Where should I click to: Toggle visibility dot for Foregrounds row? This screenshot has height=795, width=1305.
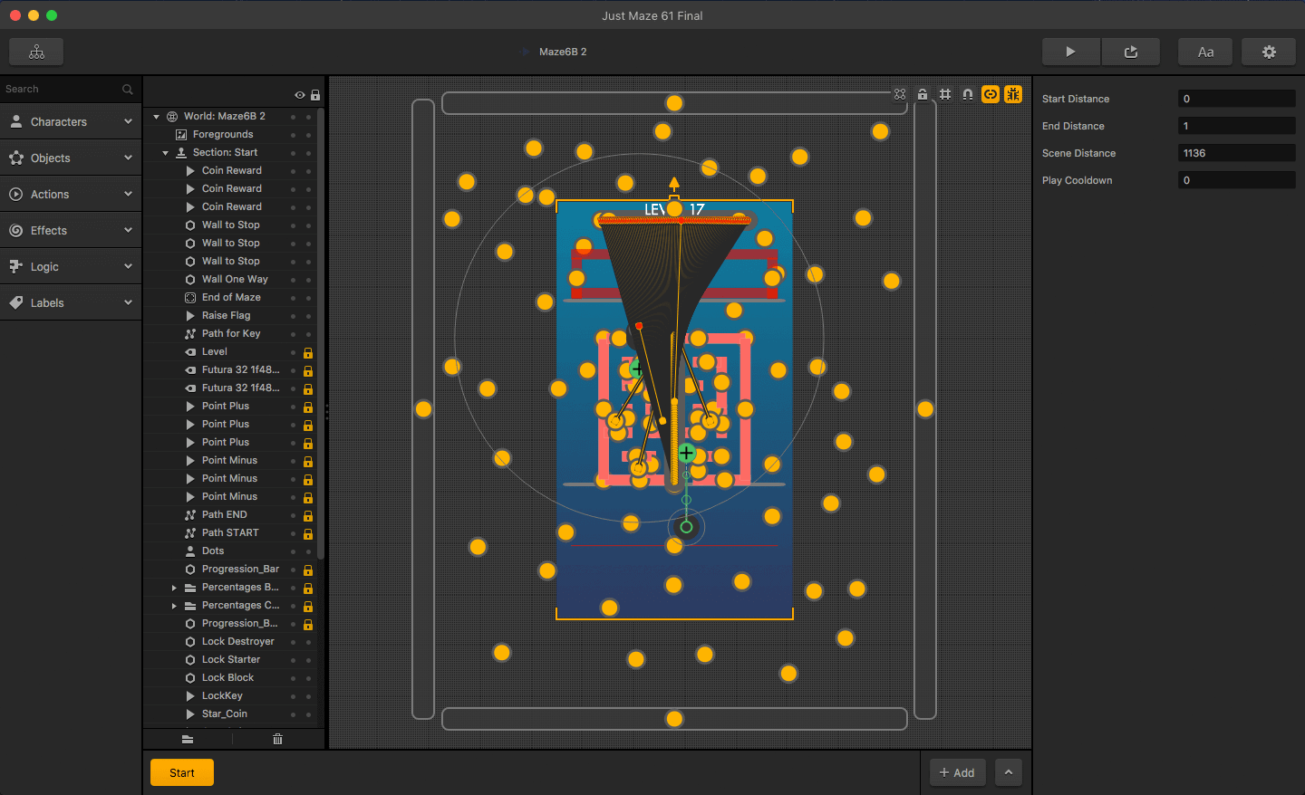pyautogui.click(x=293, y=135)
